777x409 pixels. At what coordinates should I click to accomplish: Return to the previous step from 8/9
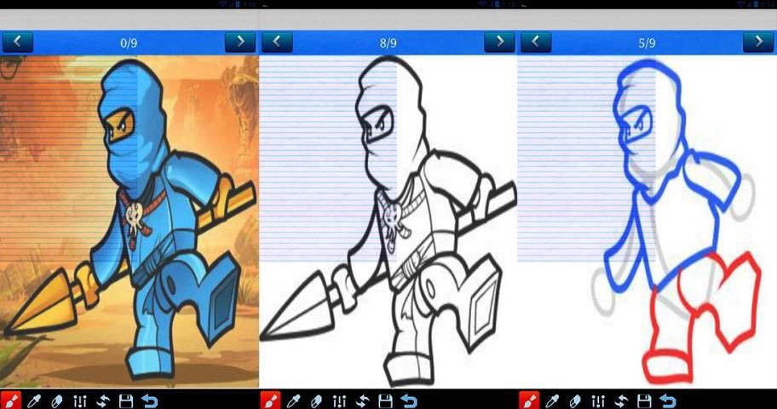277,42
